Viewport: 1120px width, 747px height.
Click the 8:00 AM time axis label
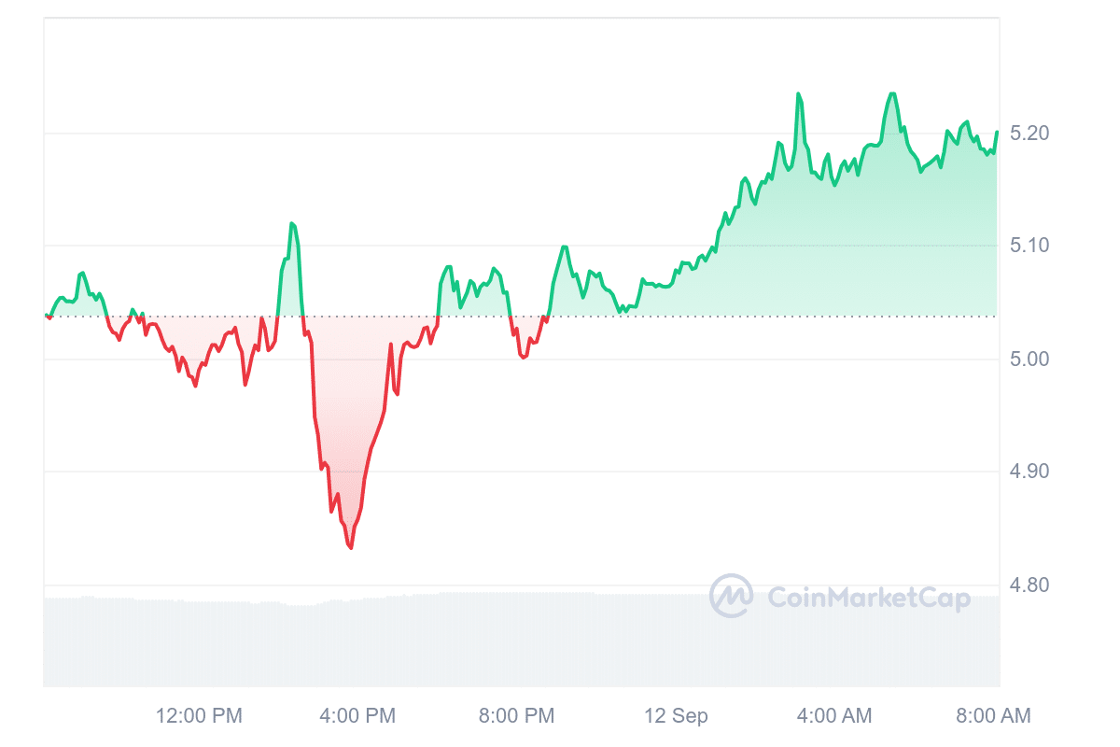pos(993,716)
